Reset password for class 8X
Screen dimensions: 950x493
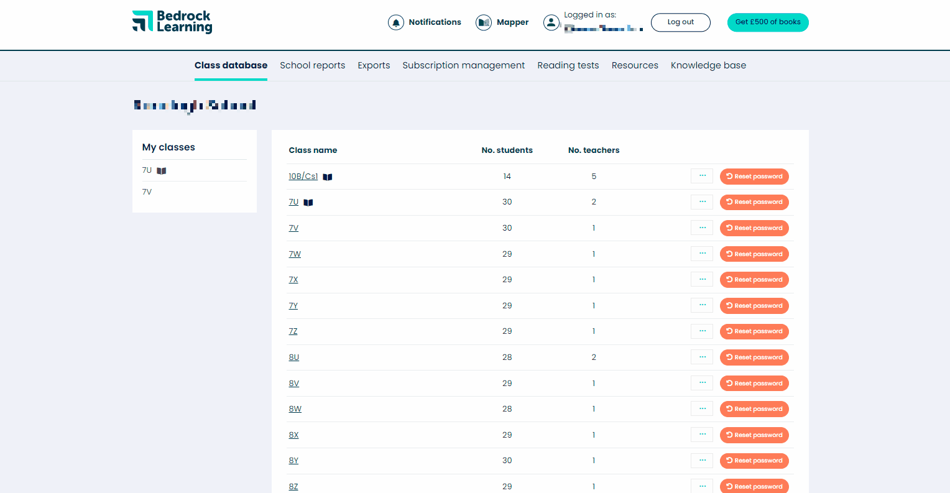[754, 435]
